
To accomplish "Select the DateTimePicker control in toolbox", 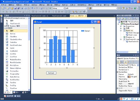I will point(16,45).
